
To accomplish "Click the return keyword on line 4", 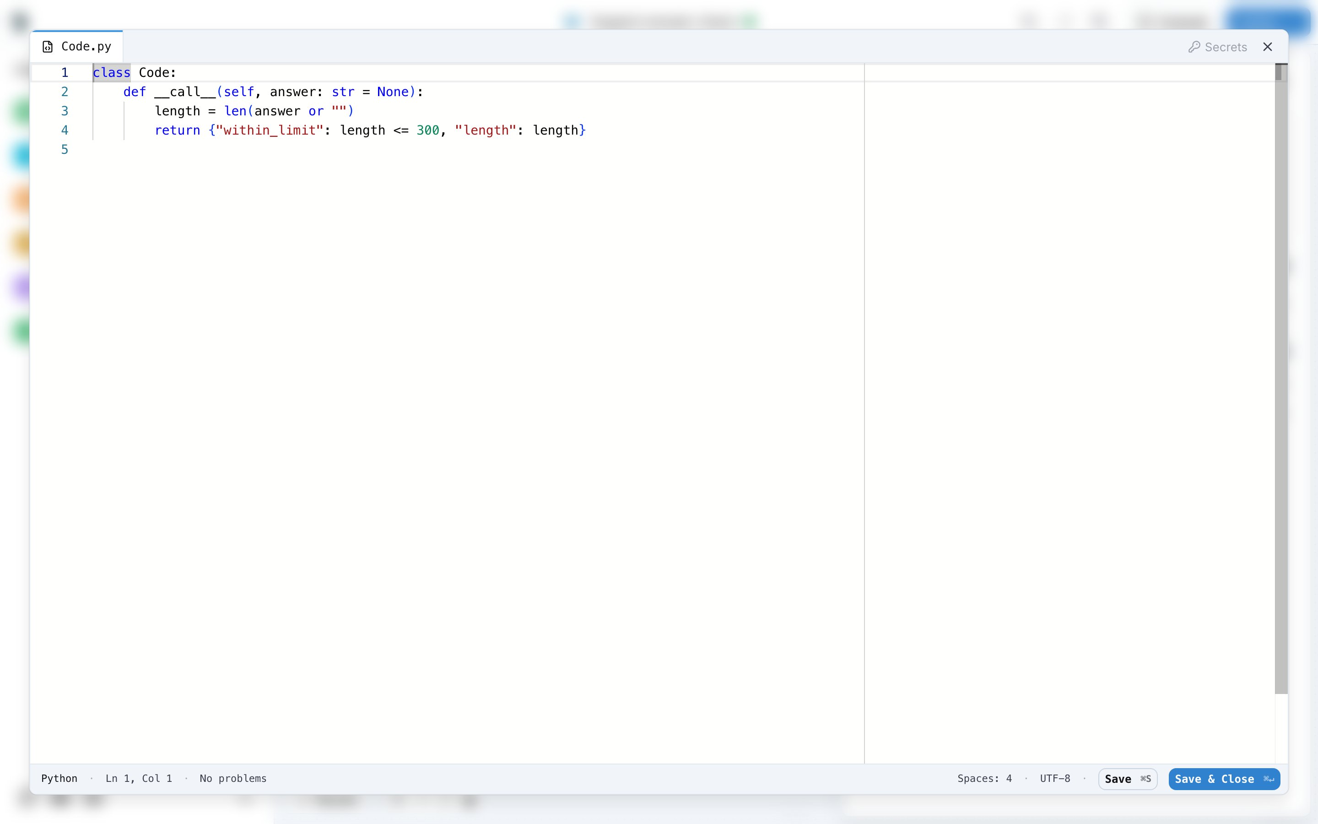I will pyautogui.click(x=178, y=130).
